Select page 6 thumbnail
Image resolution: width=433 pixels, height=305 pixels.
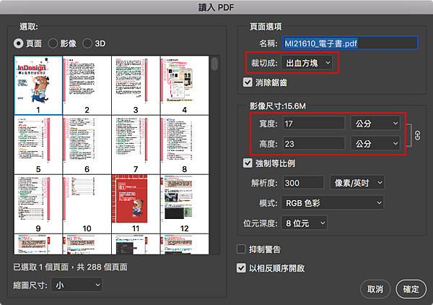[x=87, y=145]
